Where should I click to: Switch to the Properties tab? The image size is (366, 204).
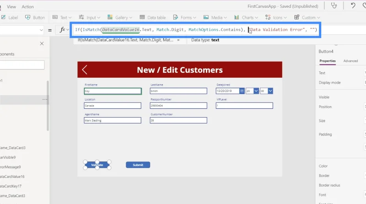click(x=328, y=61)
